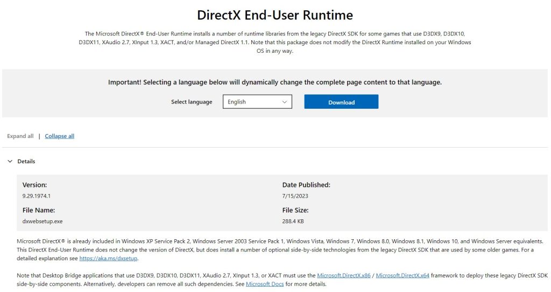Click the blue Download button
The height and width of the screenshot is (292, 551).
[341, 102]
